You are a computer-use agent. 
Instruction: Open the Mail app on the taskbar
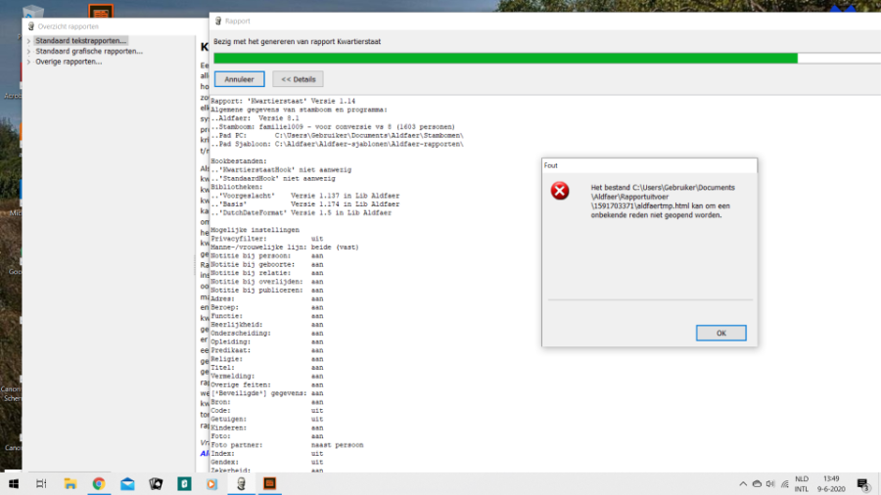(127, 483)
